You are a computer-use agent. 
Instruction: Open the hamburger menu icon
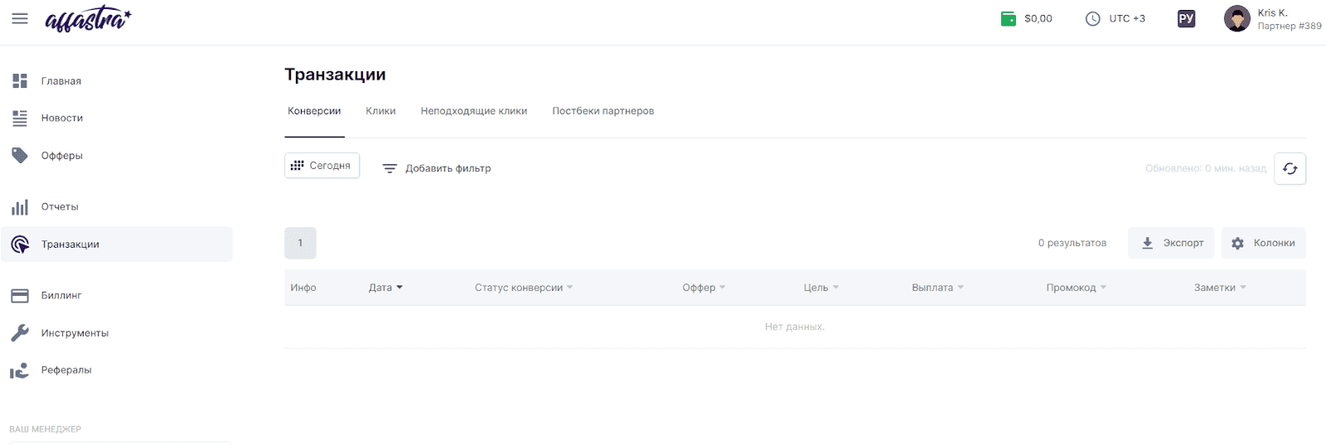point(20,18)
